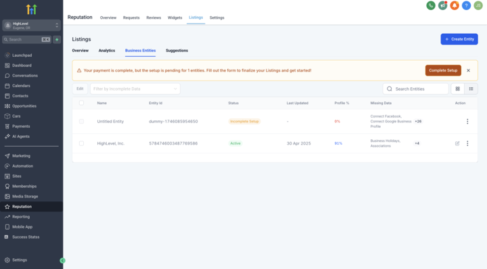The height and width of the screenshot is (269, 487).
Task: Open the orange notifications bell
Action: (x=455, y=5)
